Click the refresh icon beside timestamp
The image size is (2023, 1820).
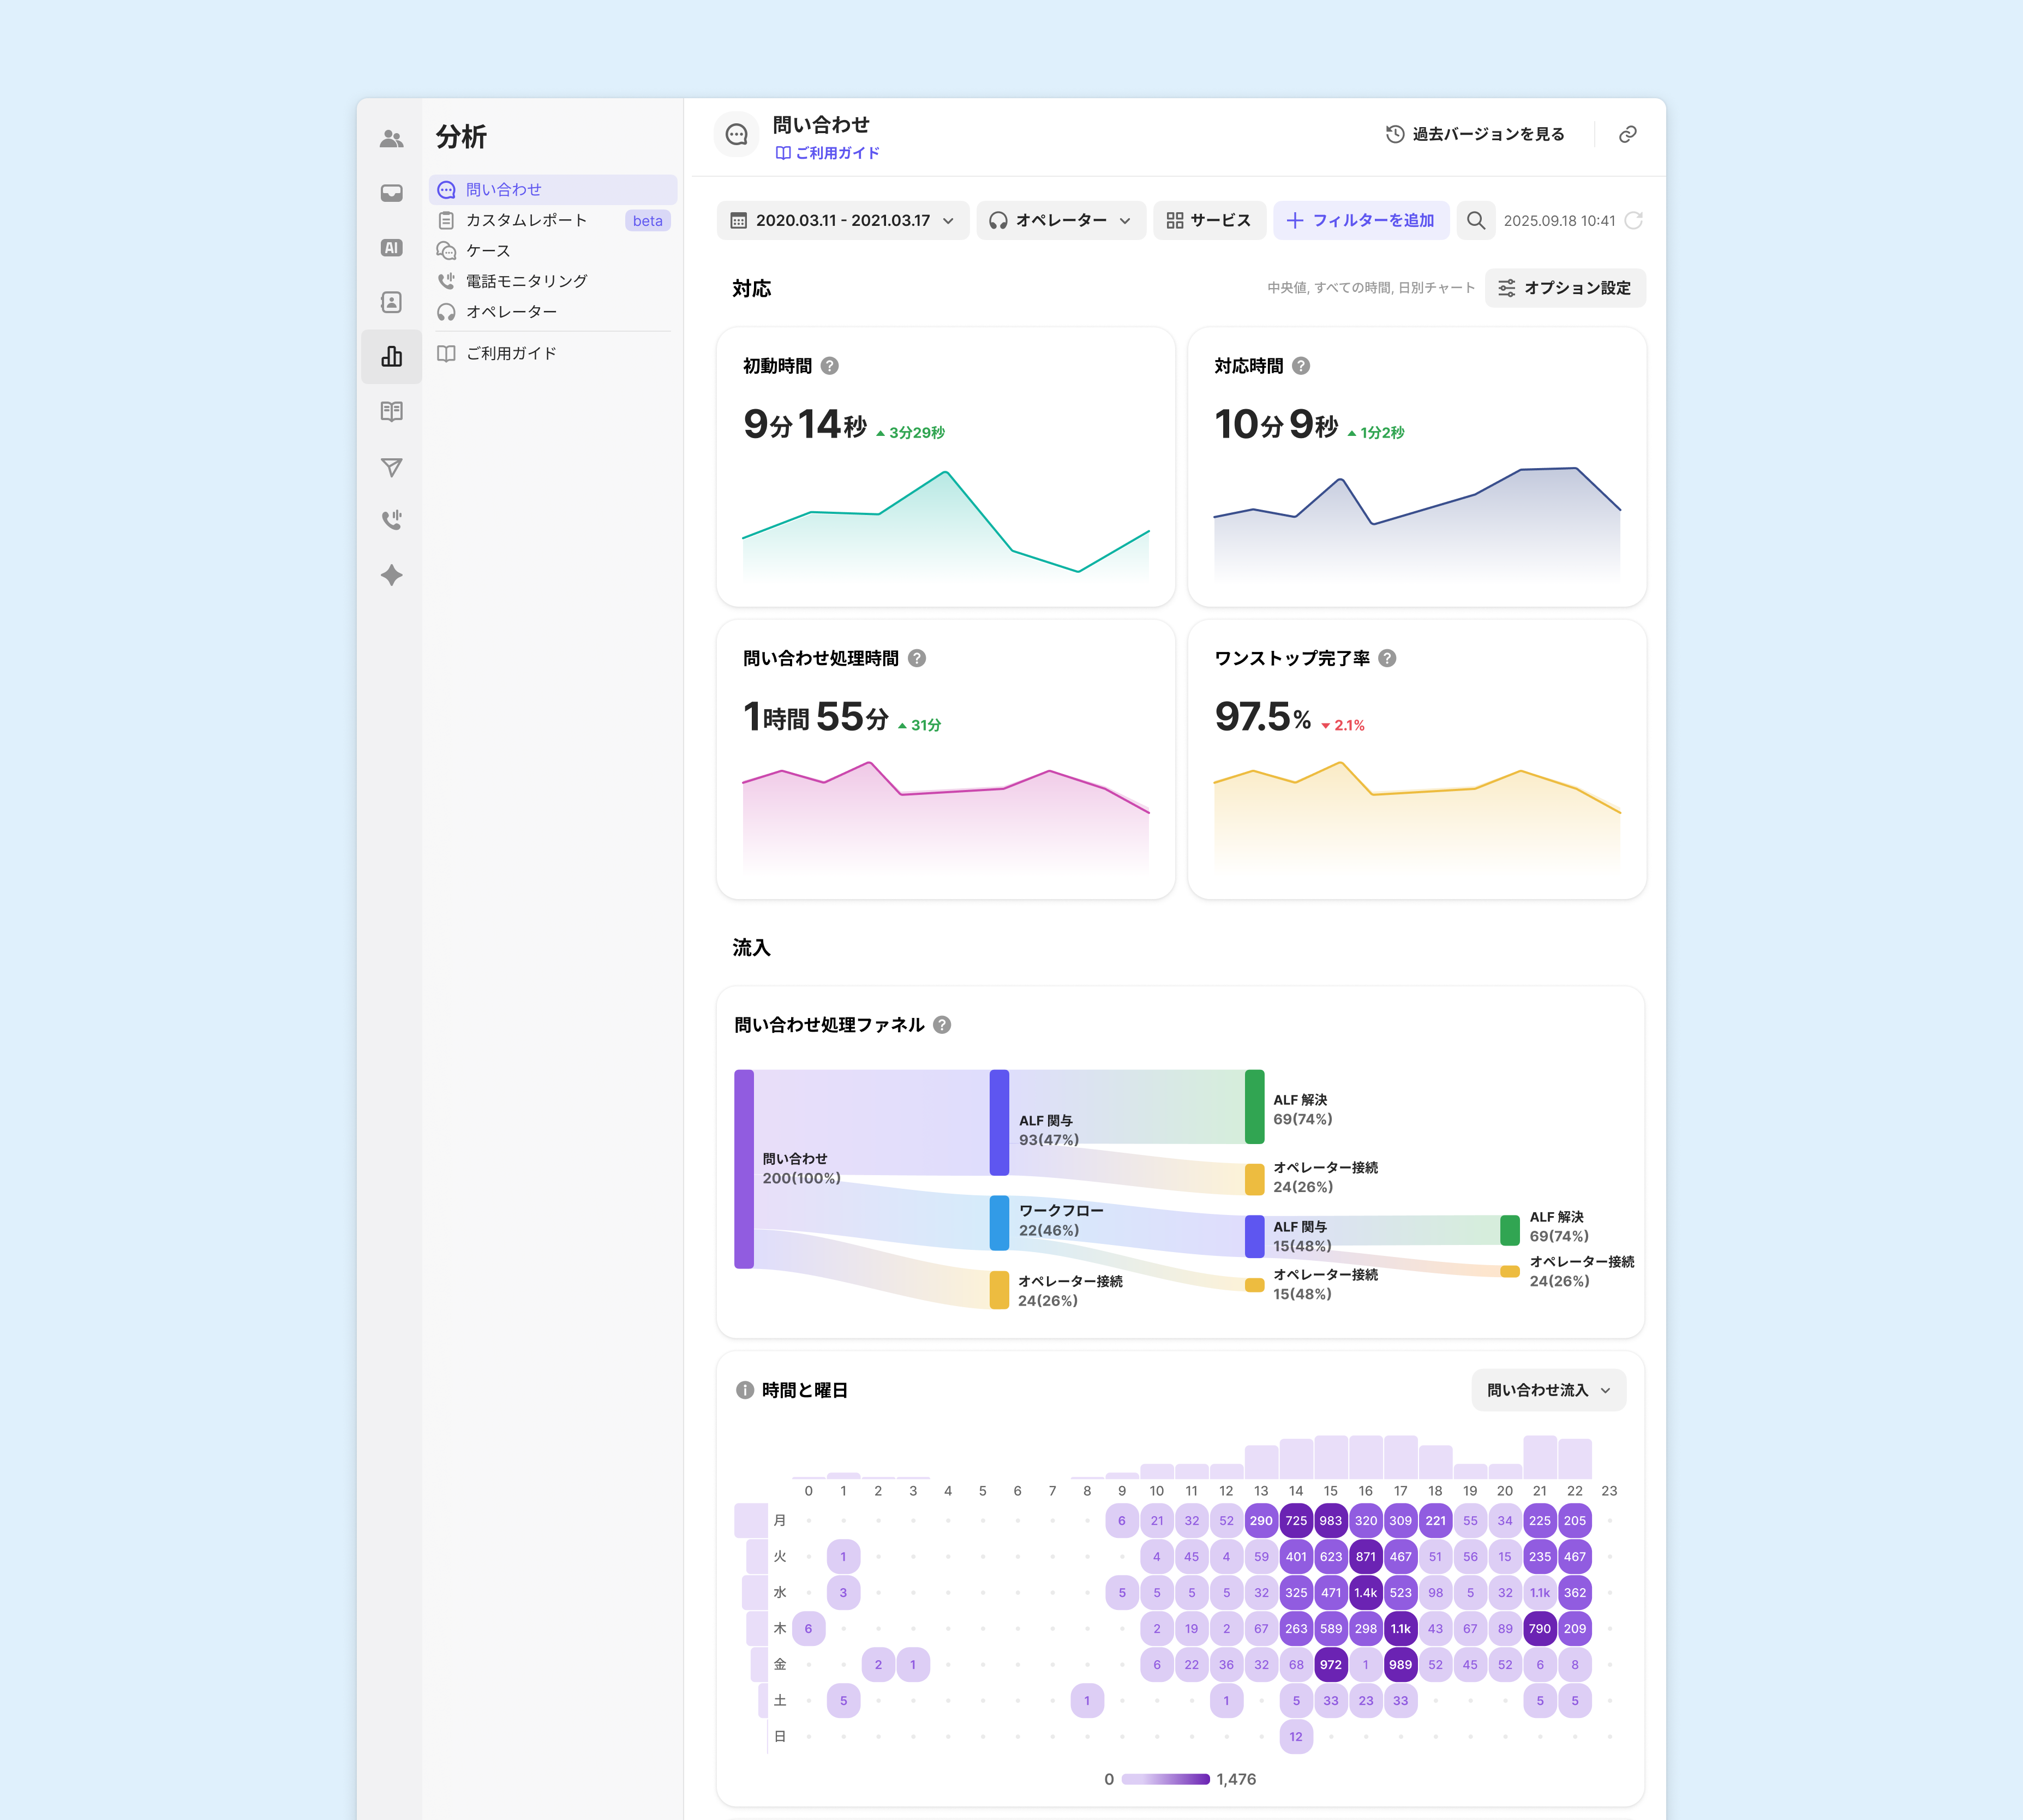(x=1633, y=221)
